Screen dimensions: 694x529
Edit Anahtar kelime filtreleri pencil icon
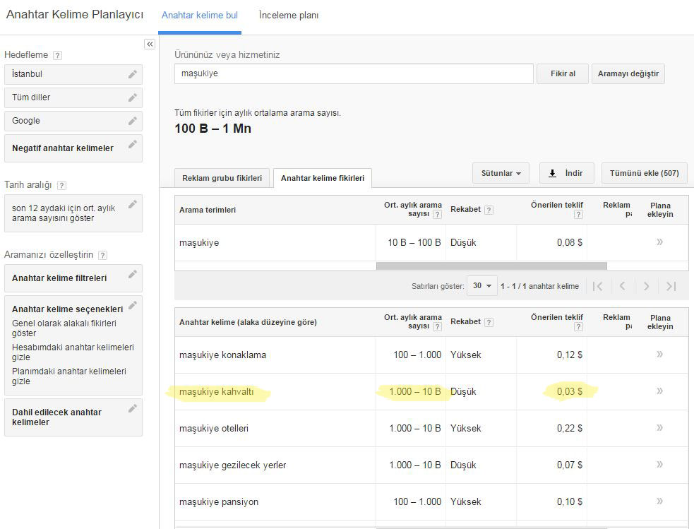132,275
